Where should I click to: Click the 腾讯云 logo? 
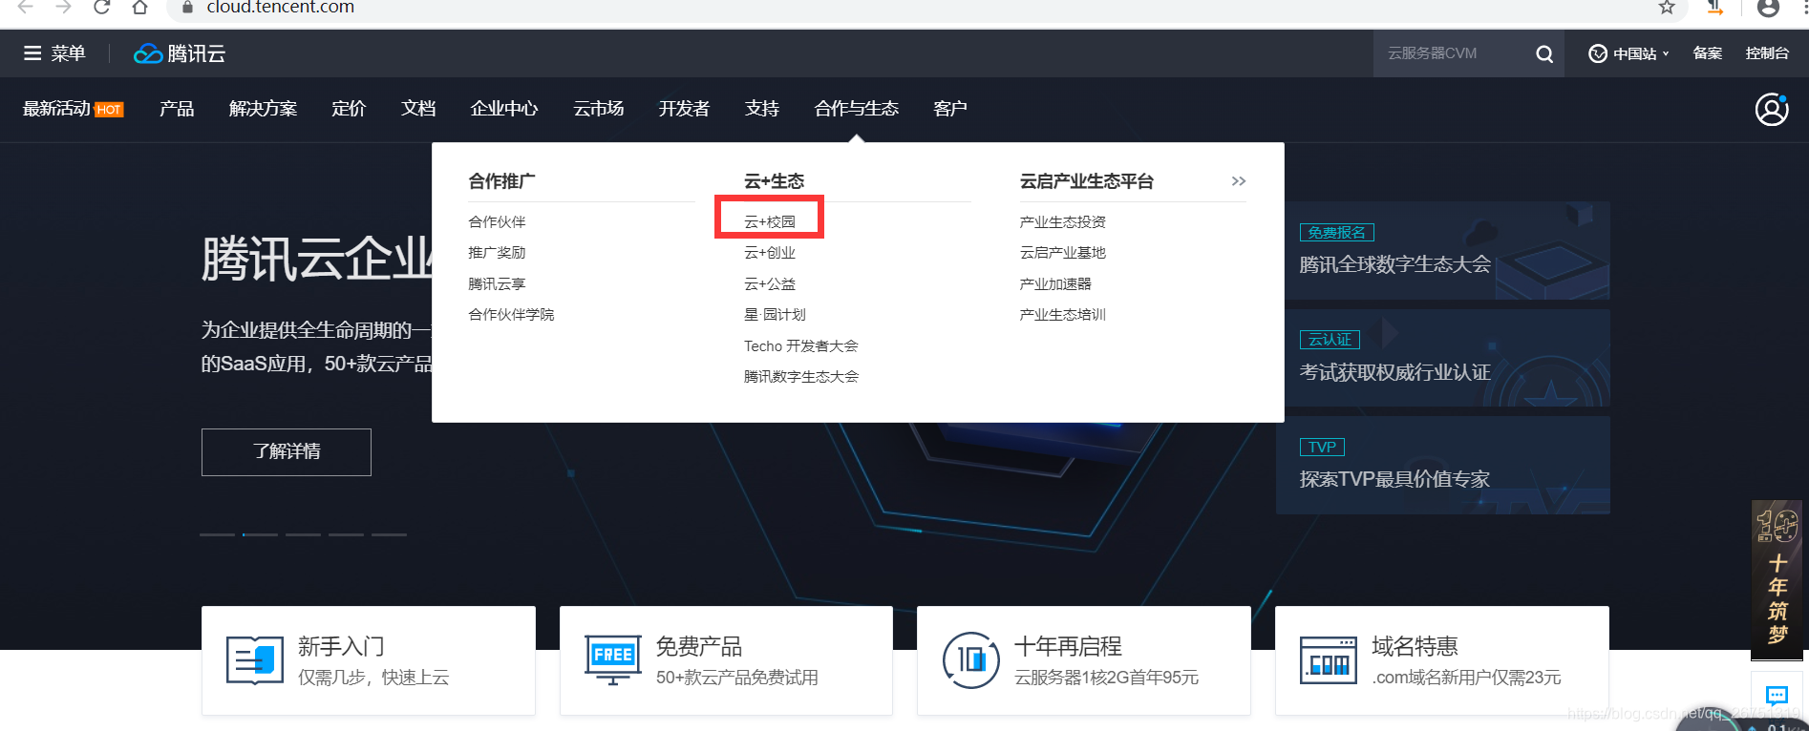click(x=180, y=53)
